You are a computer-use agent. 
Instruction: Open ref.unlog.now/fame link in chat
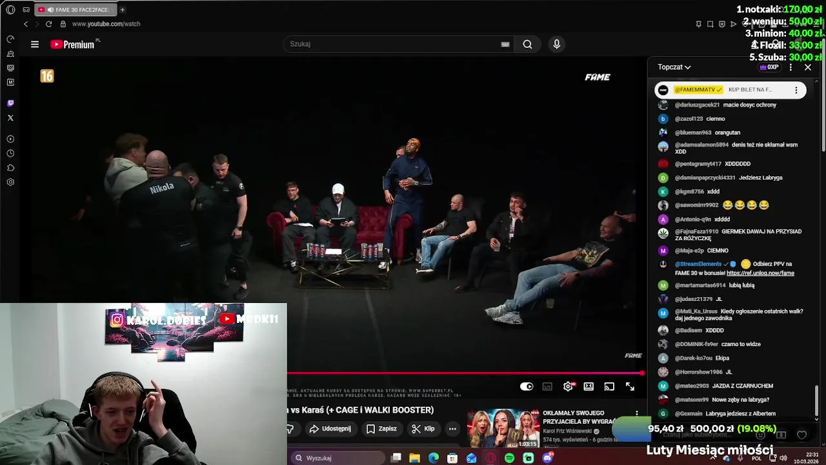click(x=760, y=273)
